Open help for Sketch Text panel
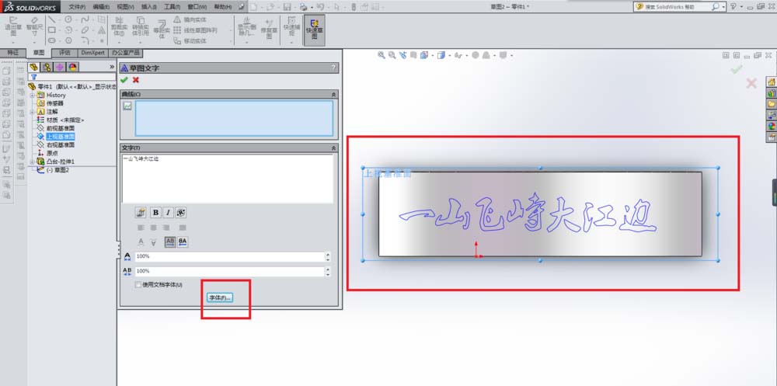The image size is (777, 386). tap(333, 68)
